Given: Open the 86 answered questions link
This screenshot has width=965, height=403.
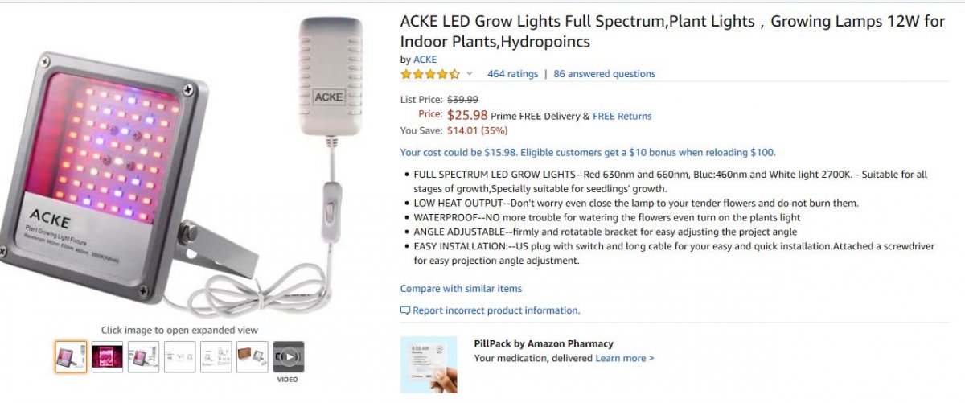Looking at the screenshot, I should [x=604, y=74].
